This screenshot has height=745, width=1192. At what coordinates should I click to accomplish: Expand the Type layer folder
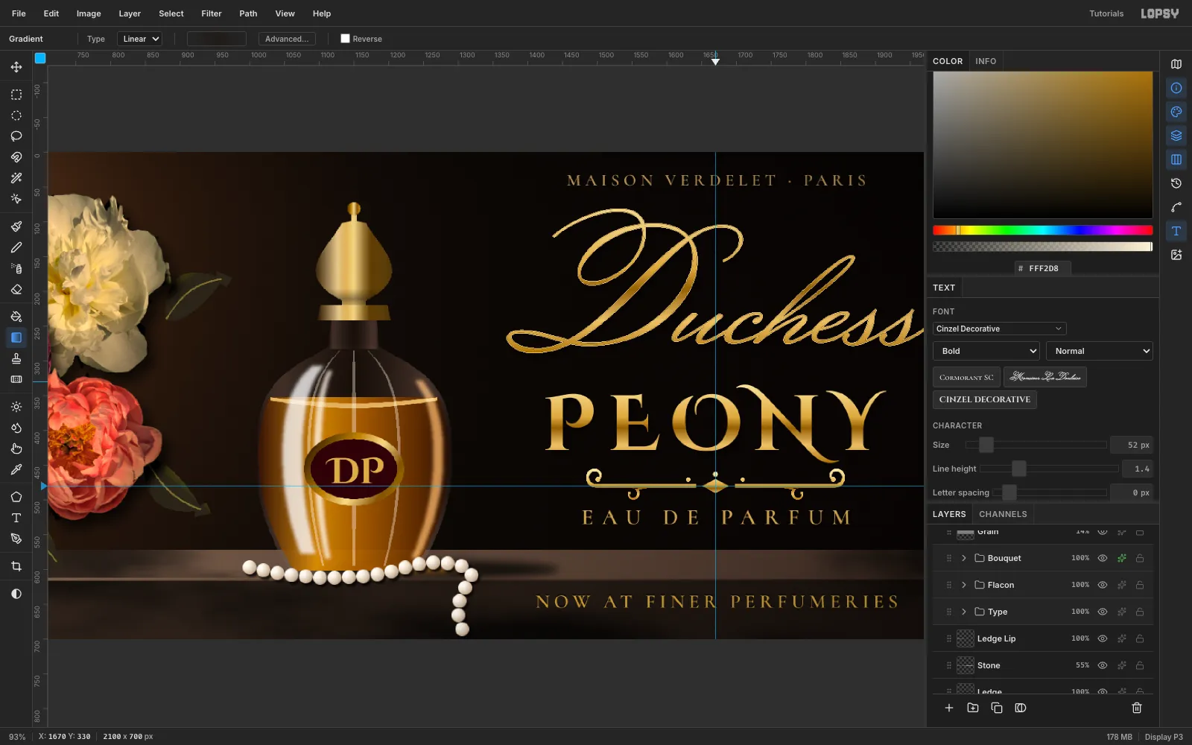click(x=964, y=612)
